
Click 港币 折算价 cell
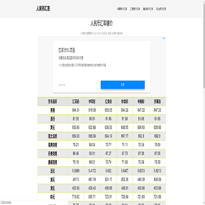[x=157, y=119]
